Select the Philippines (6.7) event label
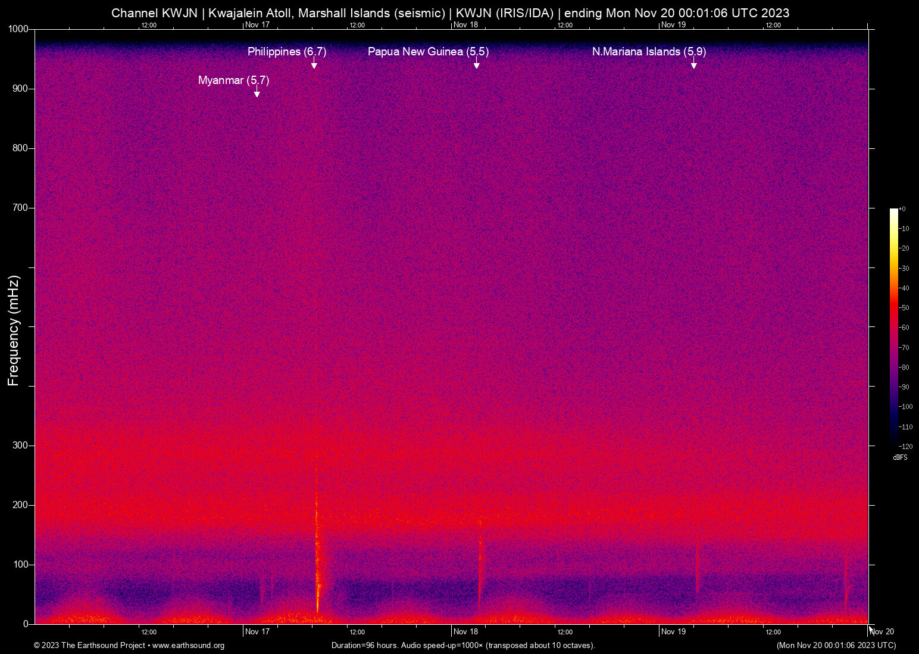Viewport: 919px width, 654px height. [286, 52]
